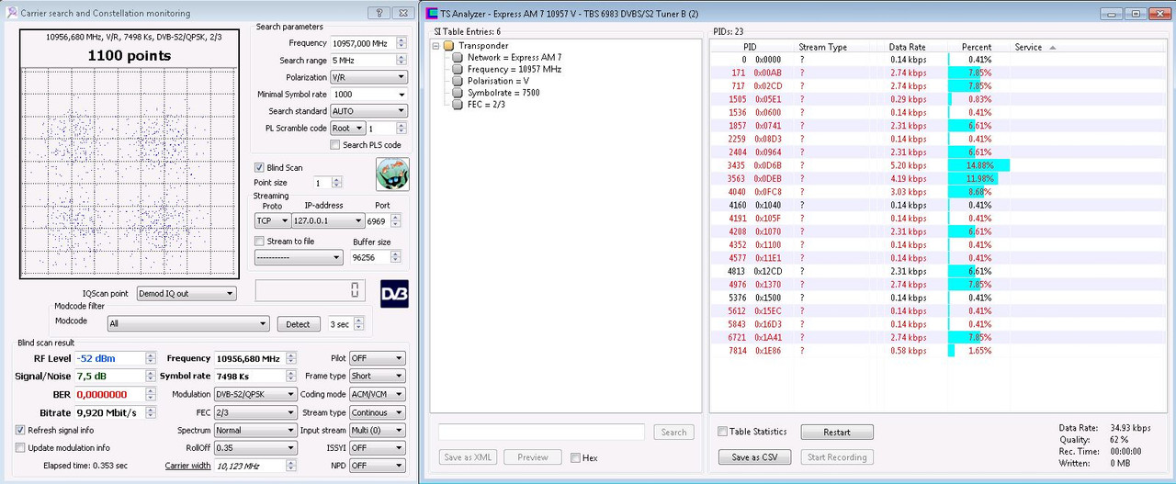
Task: Click the constellation IQ plot area
Action: pos(130,172)
